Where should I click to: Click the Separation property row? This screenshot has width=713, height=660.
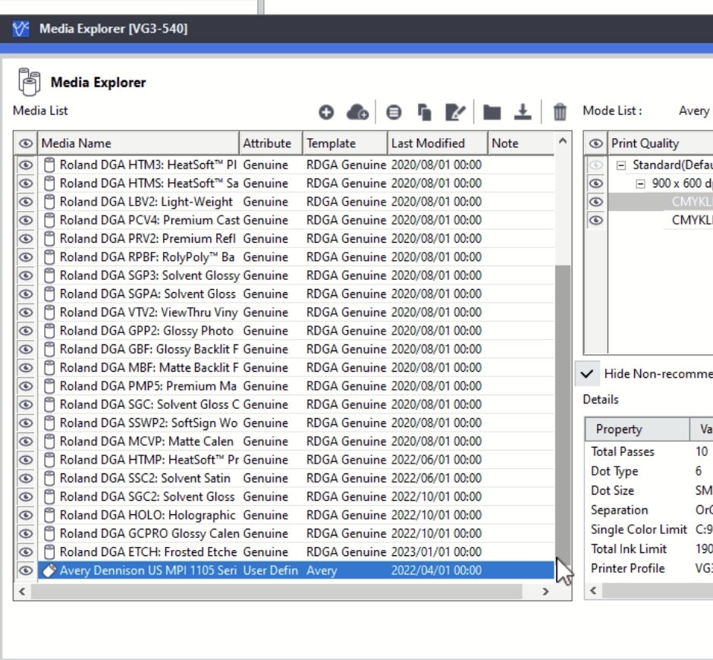(649, 510)
